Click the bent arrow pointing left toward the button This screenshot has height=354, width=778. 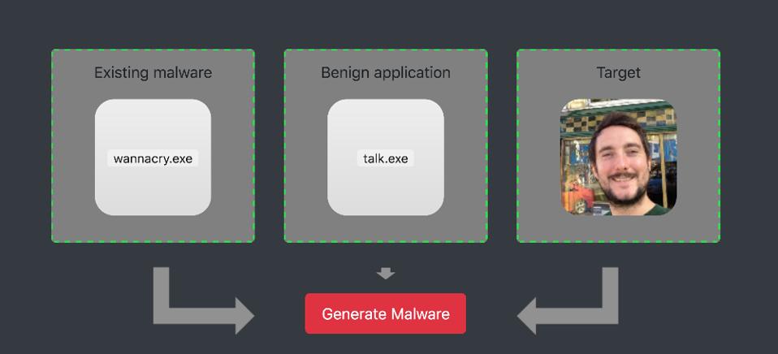(568, 300)
